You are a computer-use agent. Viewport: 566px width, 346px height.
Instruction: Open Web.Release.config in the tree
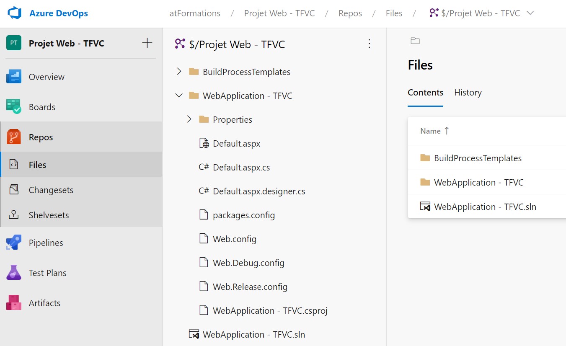(x=250, y=287)
